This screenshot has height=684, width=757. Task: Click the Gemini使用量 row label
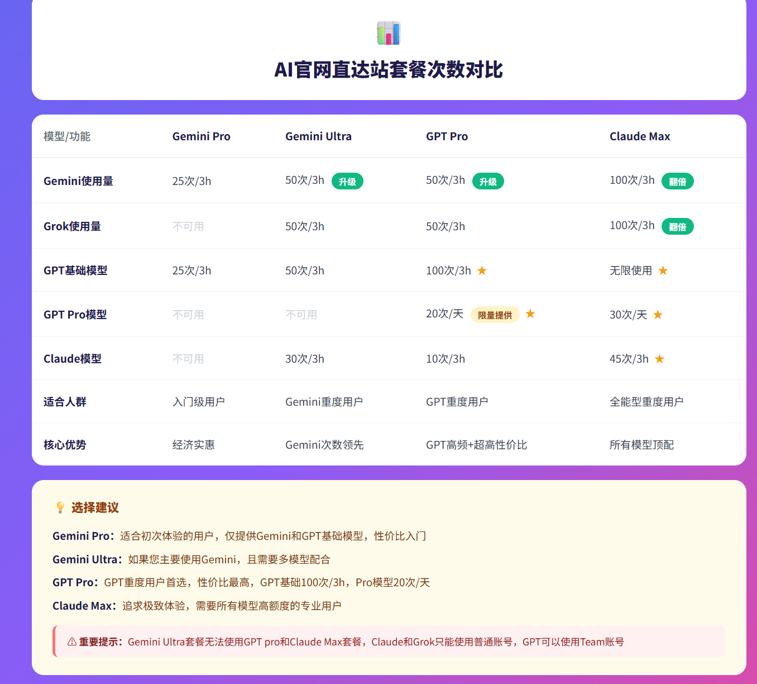click(78, 181)
